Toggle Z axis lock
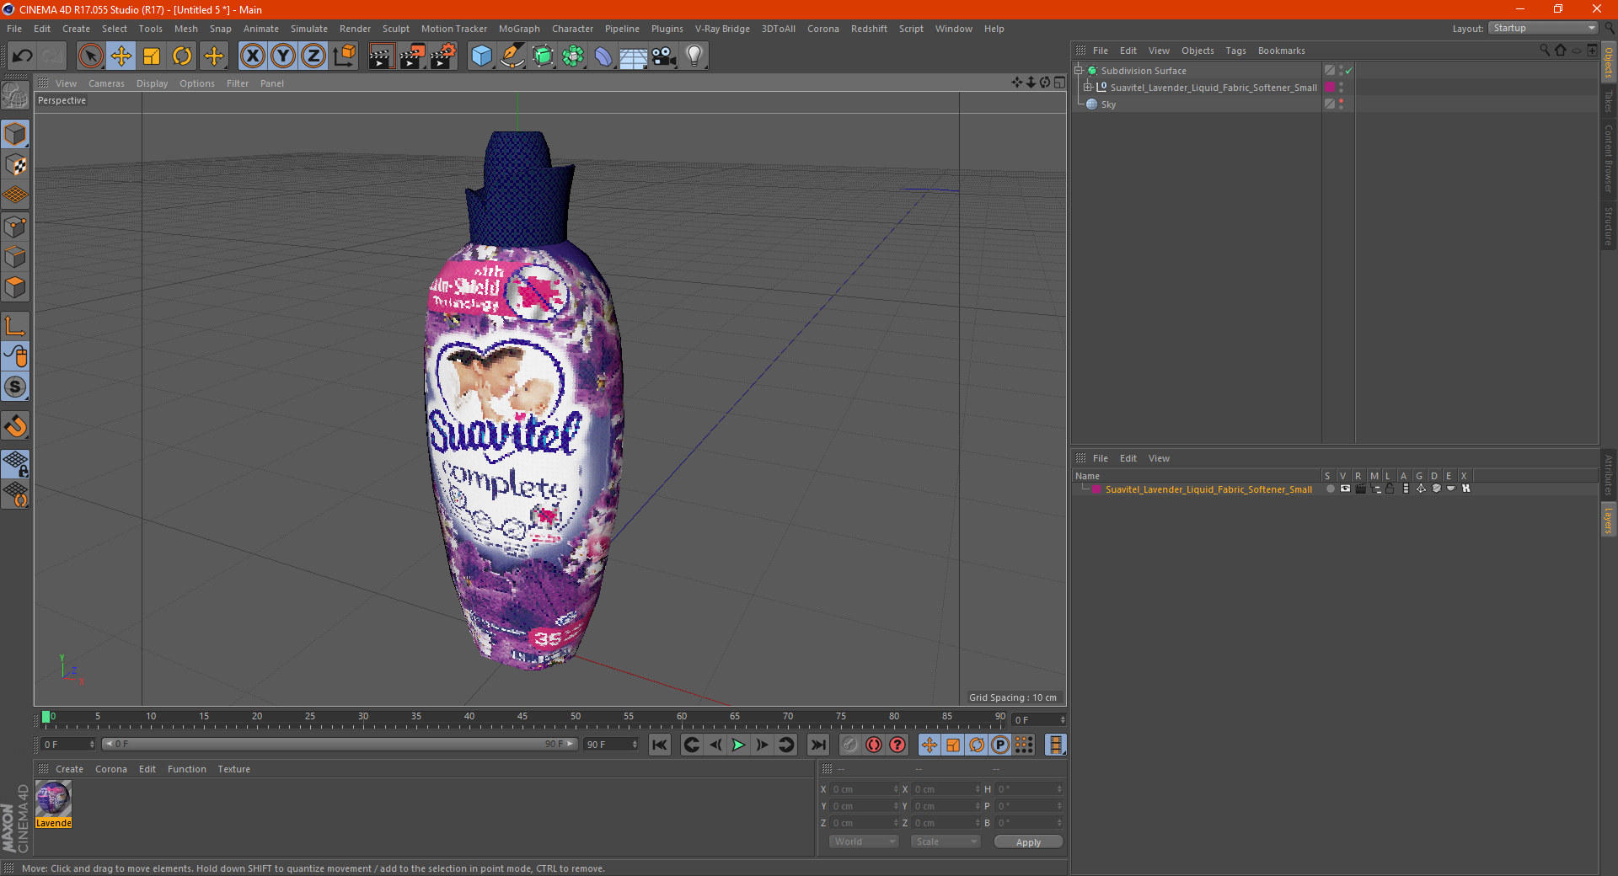 pos(313,56)
